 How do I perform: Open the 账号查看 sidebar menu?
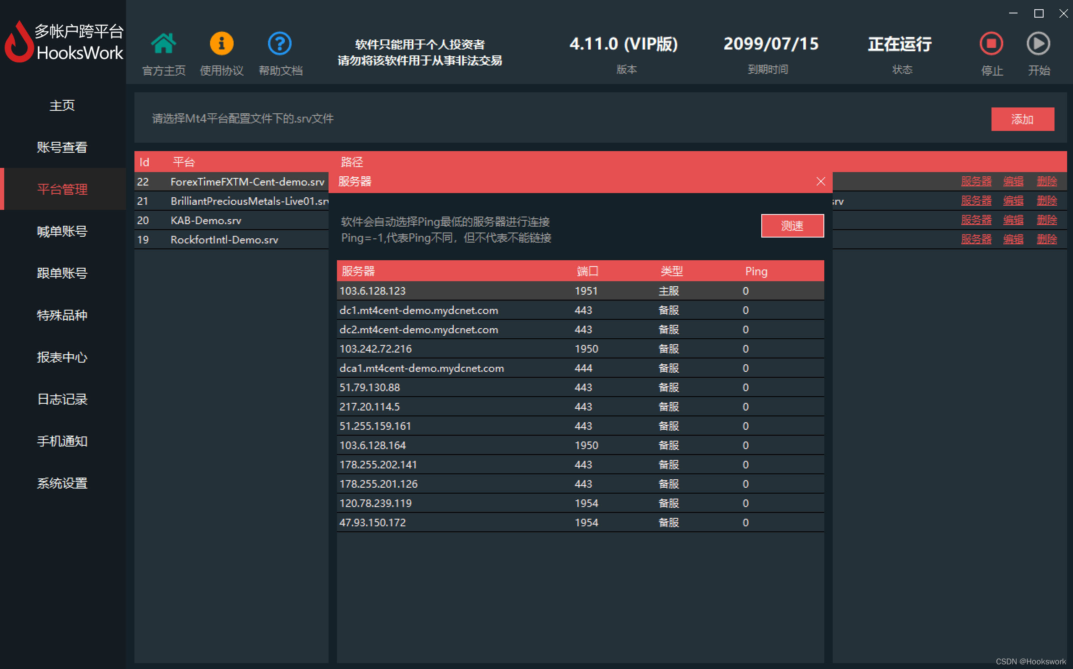62,147
